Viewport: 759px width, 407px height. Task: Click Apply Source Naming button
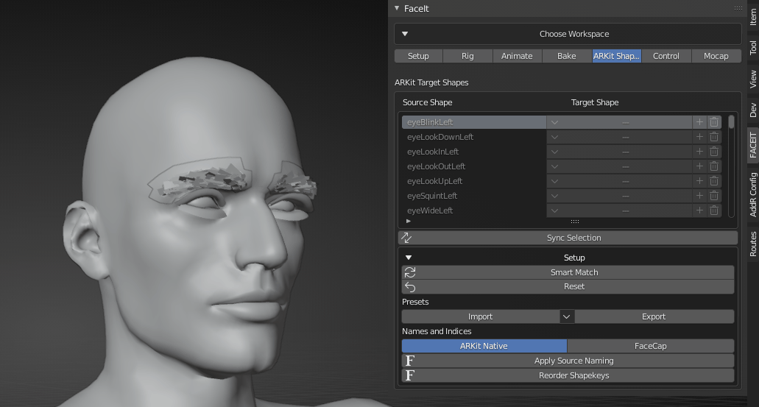coord(573,361)
